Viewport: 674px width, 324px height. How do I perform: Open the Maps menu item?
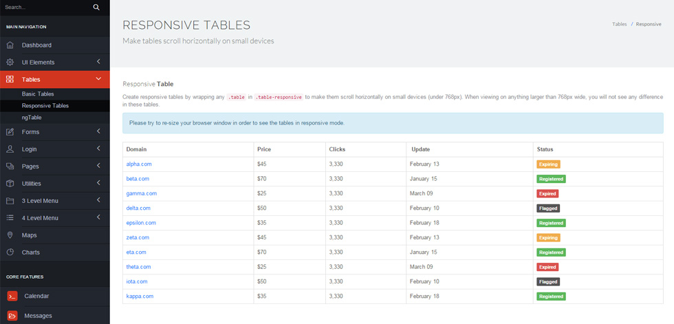pyautogui.click(x=55, y=235)
